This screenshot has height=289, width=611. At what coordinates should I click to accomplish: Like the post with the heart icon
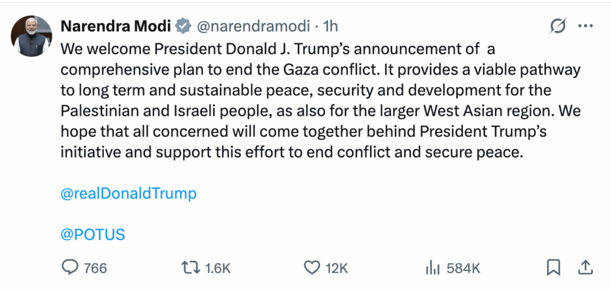click(x=311, y=268)
